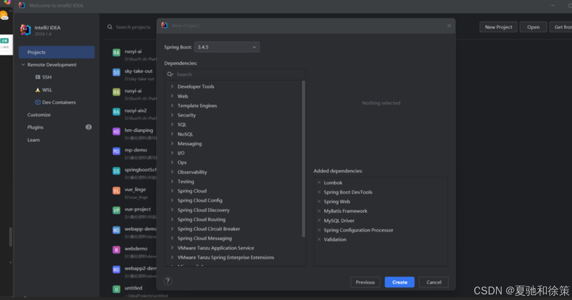Screen dimensions: 572x300
Task: Expand the NoSQL category
Action: [x=172, y=134]
